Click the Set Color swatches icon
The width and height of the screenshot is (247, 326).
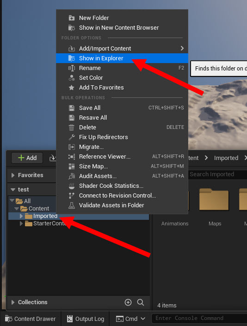click(x=72, y=78)
